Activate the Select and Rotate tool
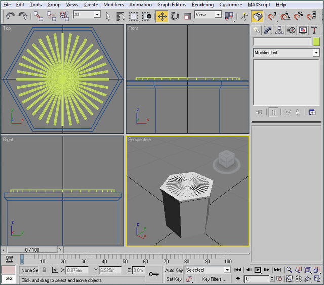The image size is (324, 285). (x=175, y=16)
